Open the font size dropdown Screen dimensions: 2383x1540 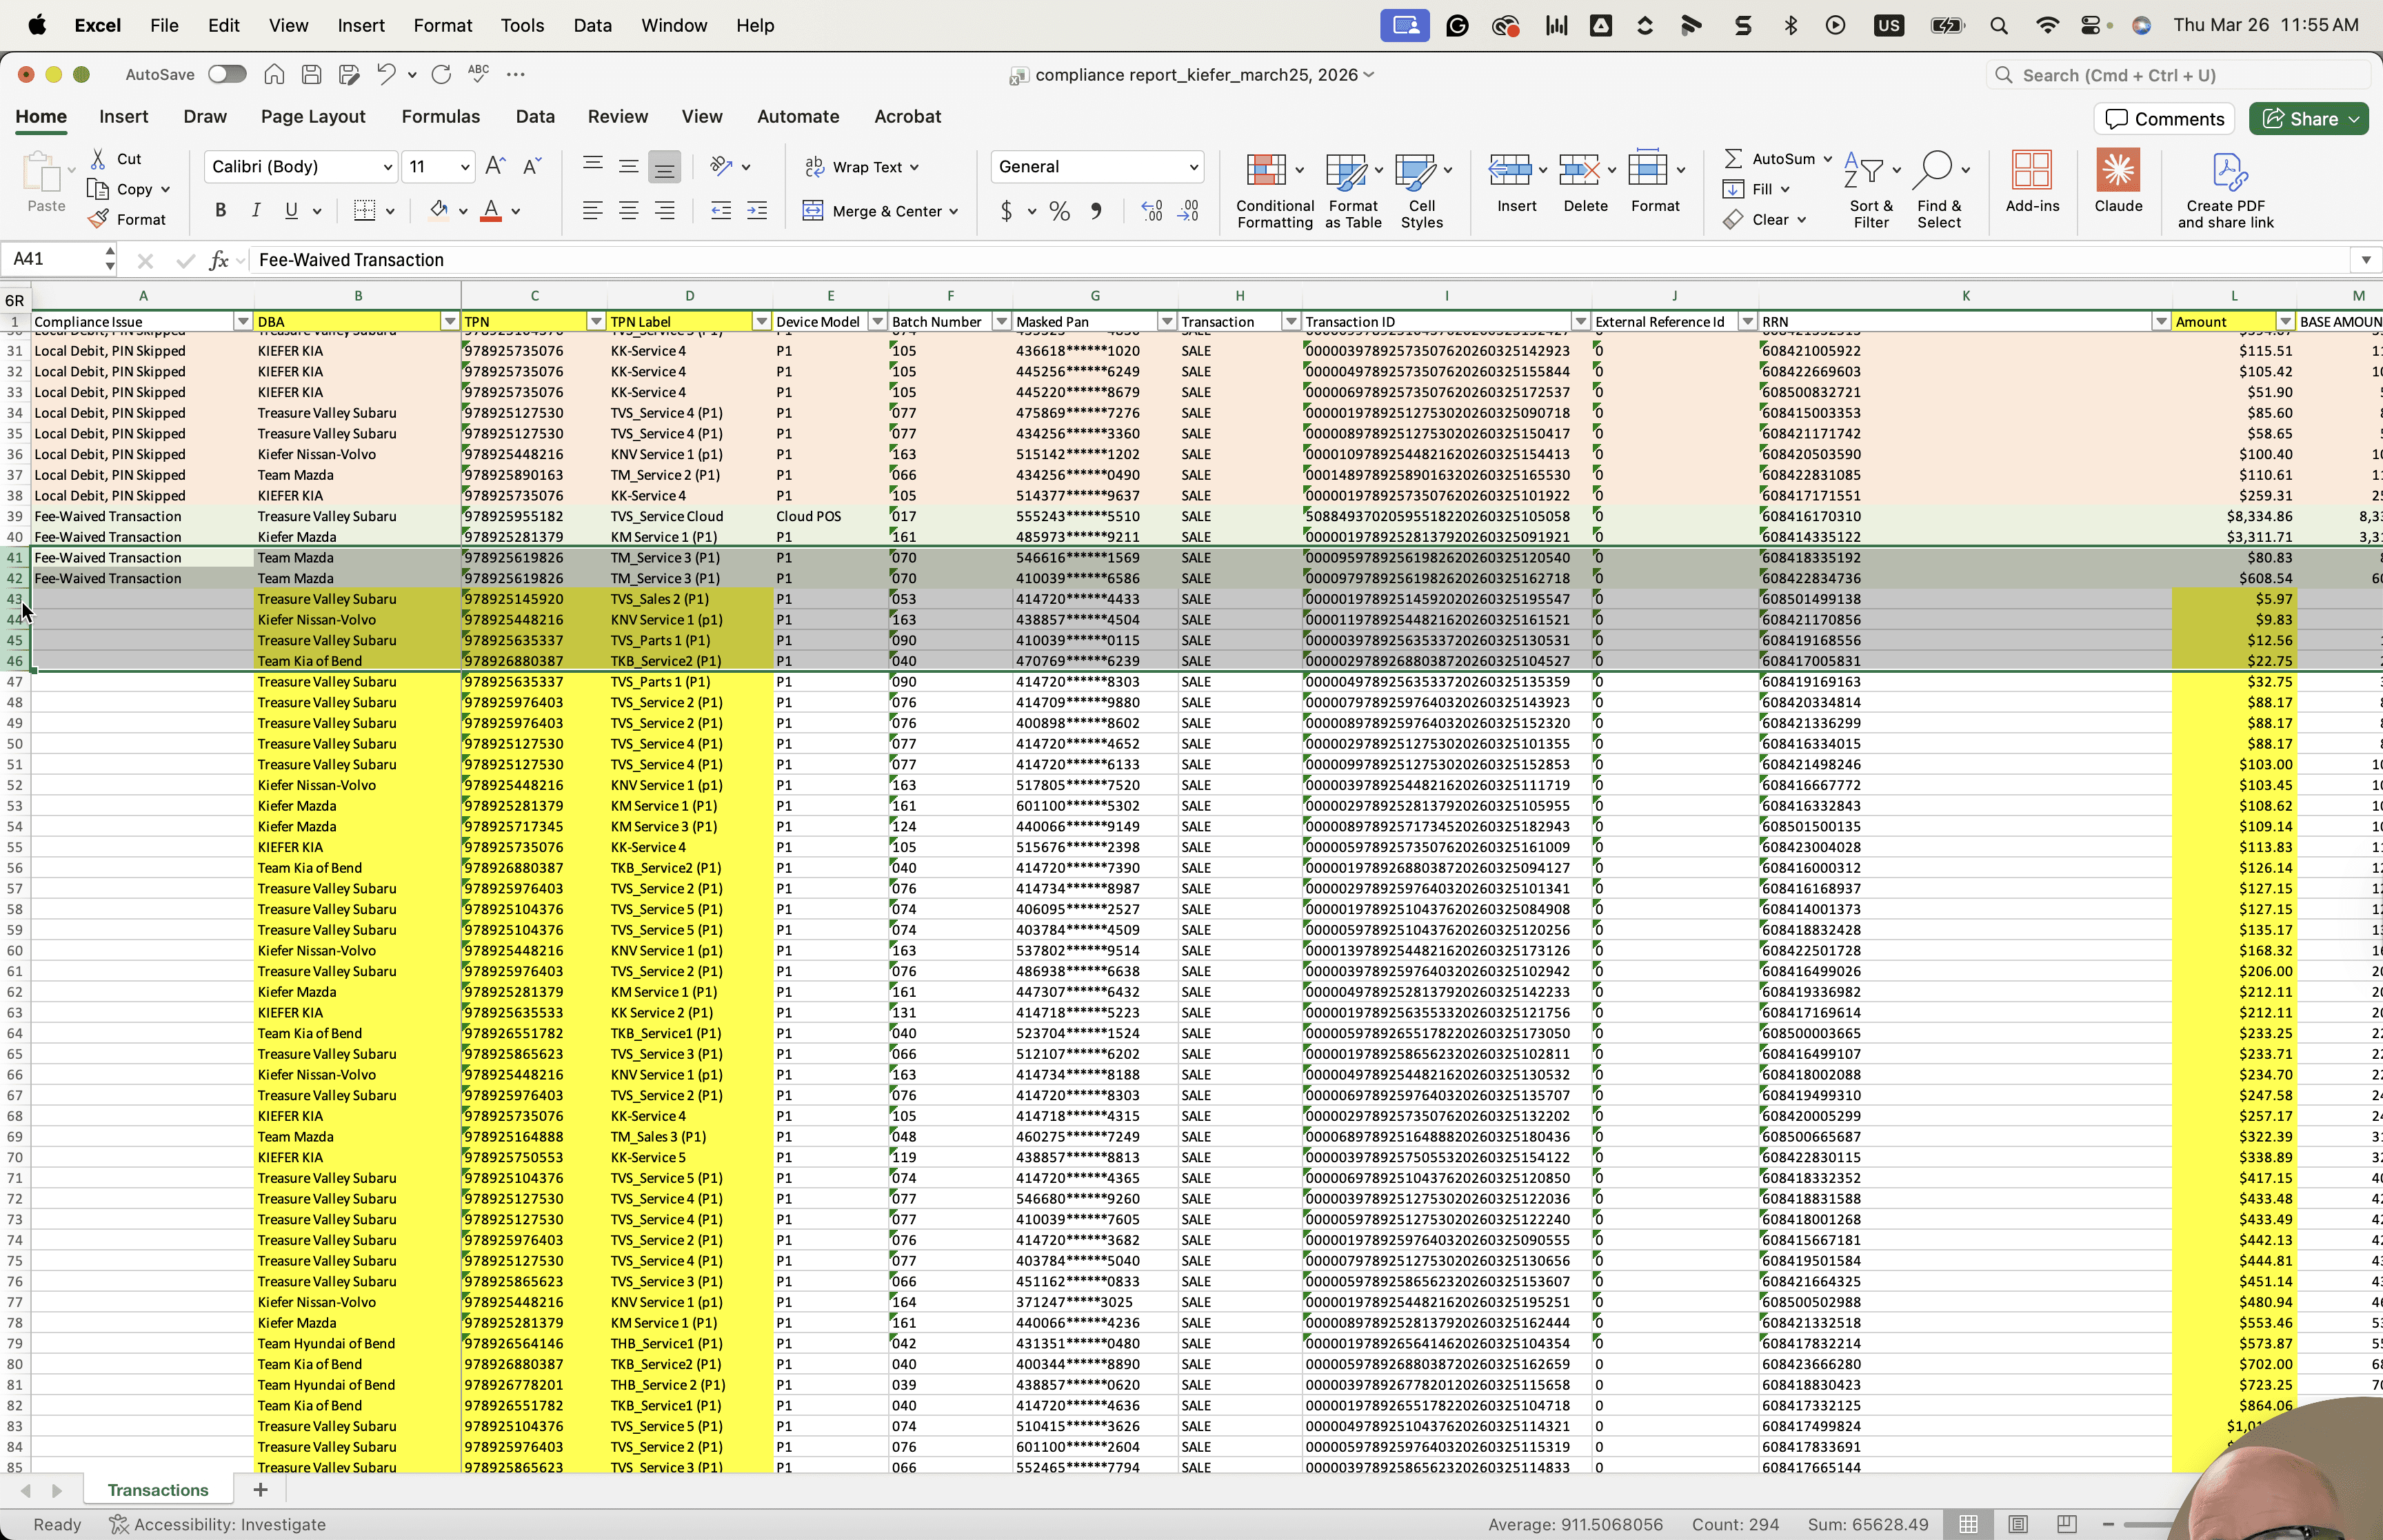click(x=465, y=167)
